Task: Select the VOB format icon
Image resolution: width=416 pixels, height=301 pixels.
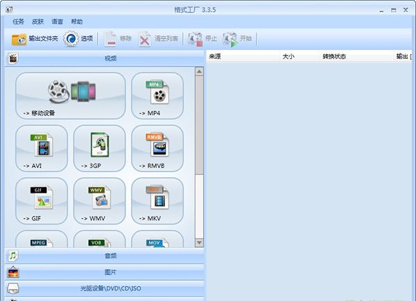Action: [99, 239]
